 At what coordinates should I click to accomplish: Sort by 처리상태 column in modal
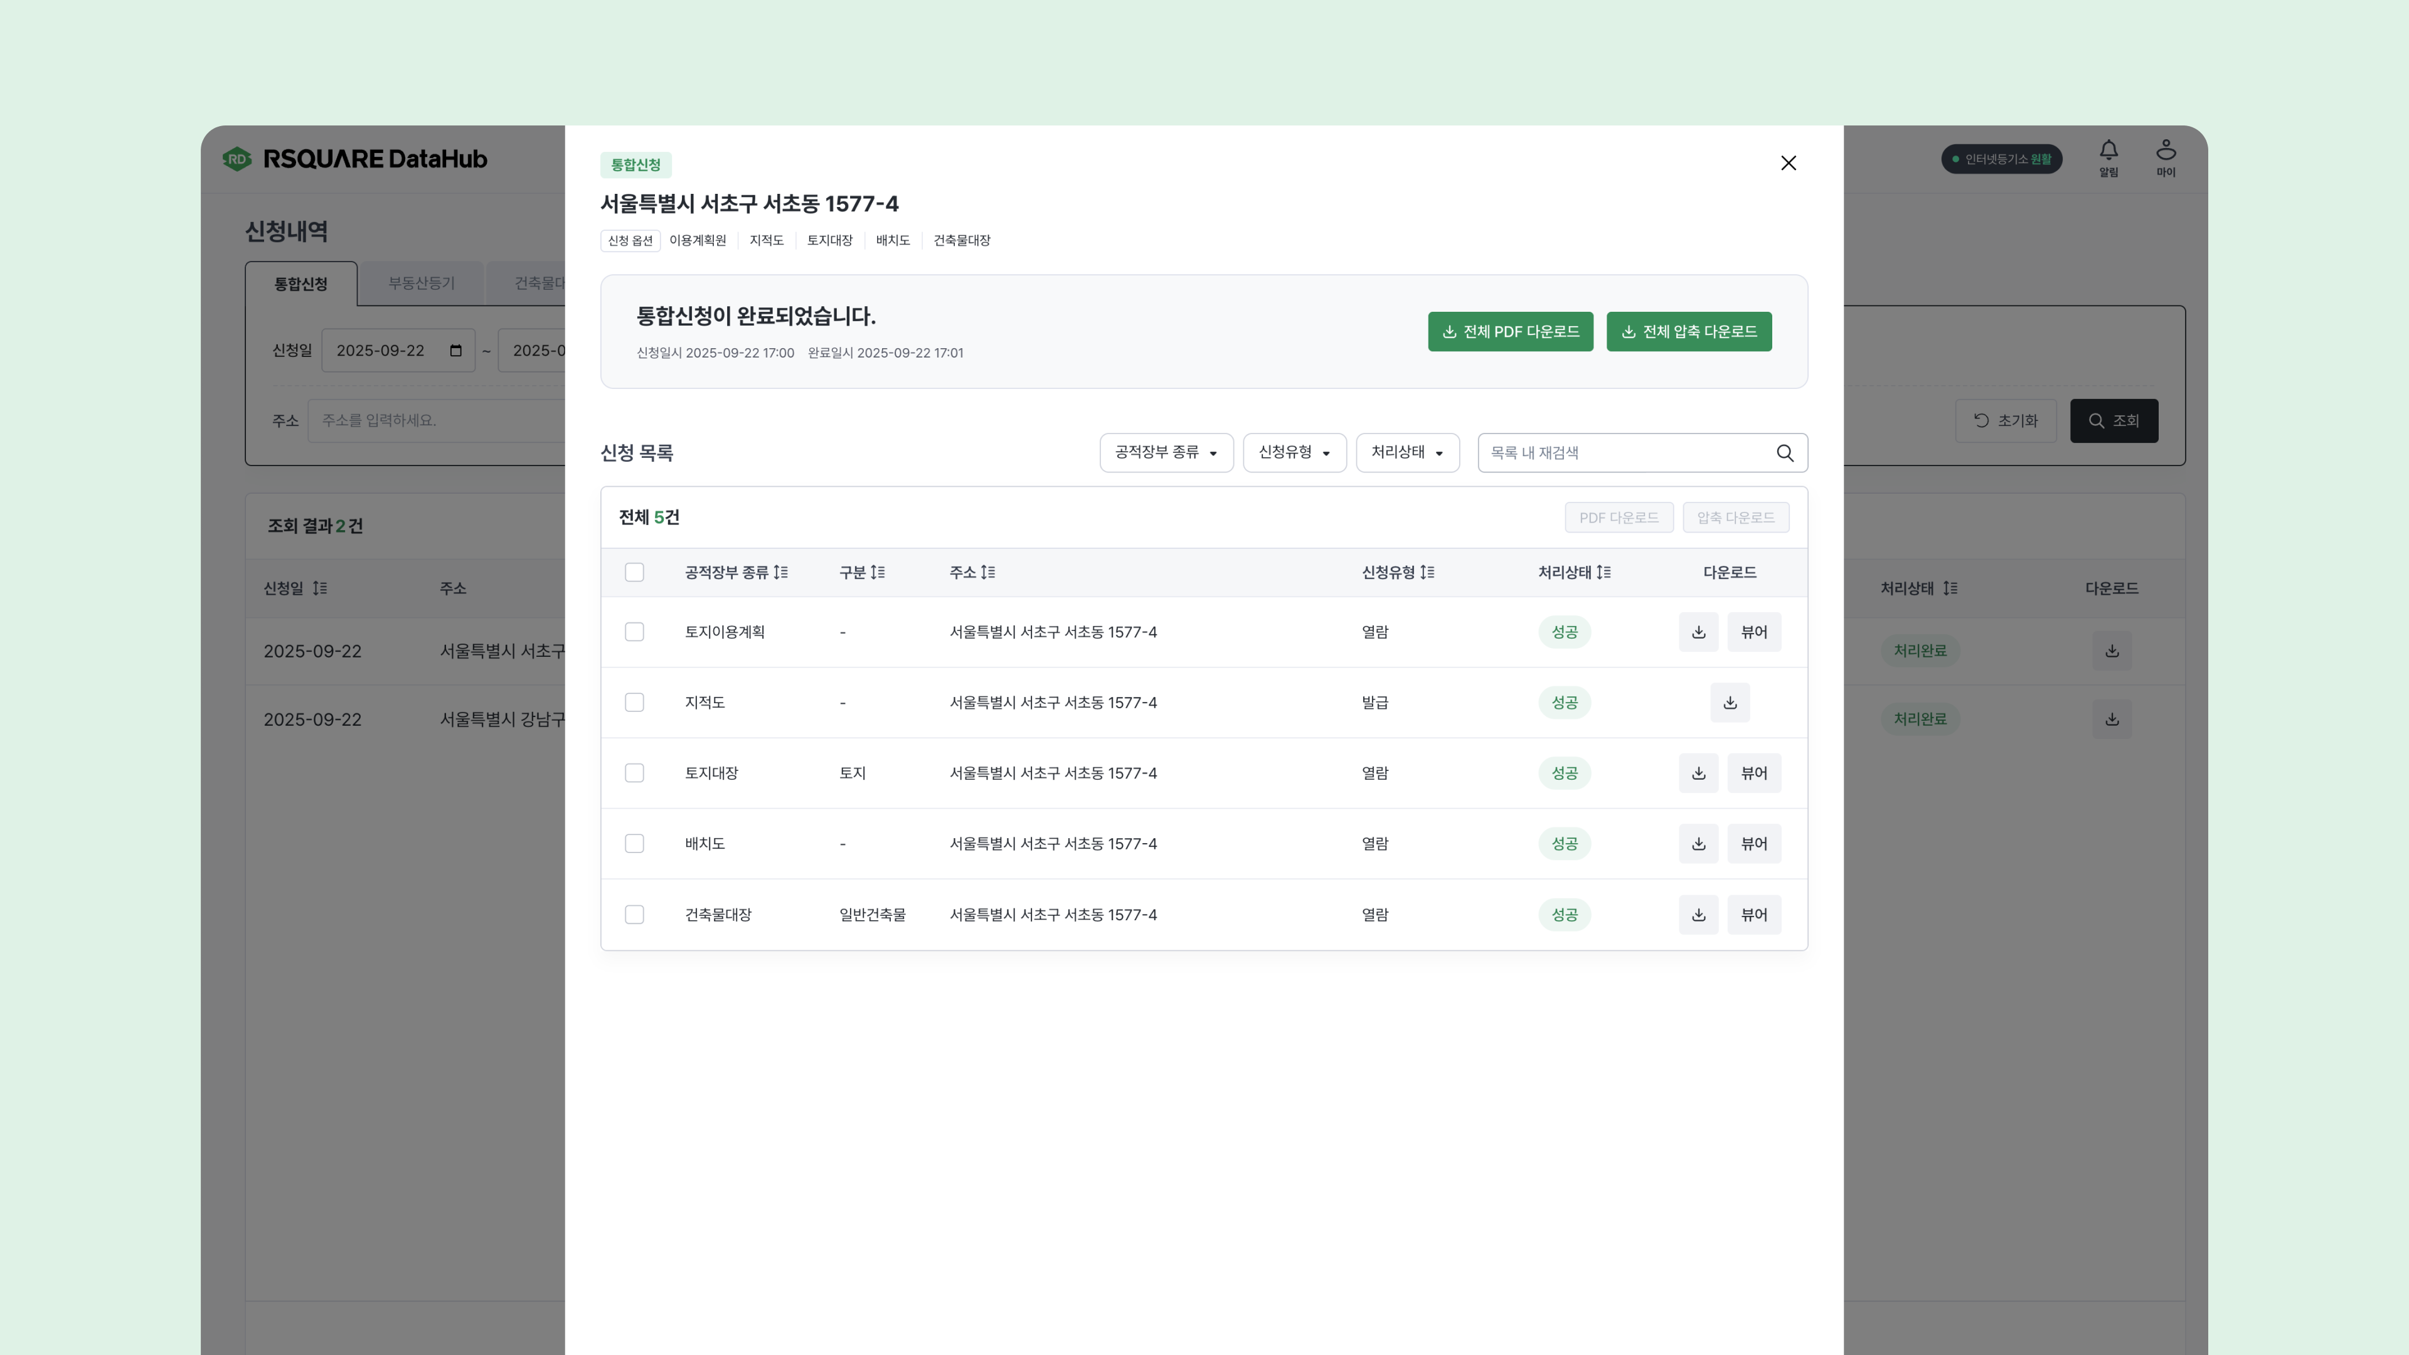(x=1603, y=572)
